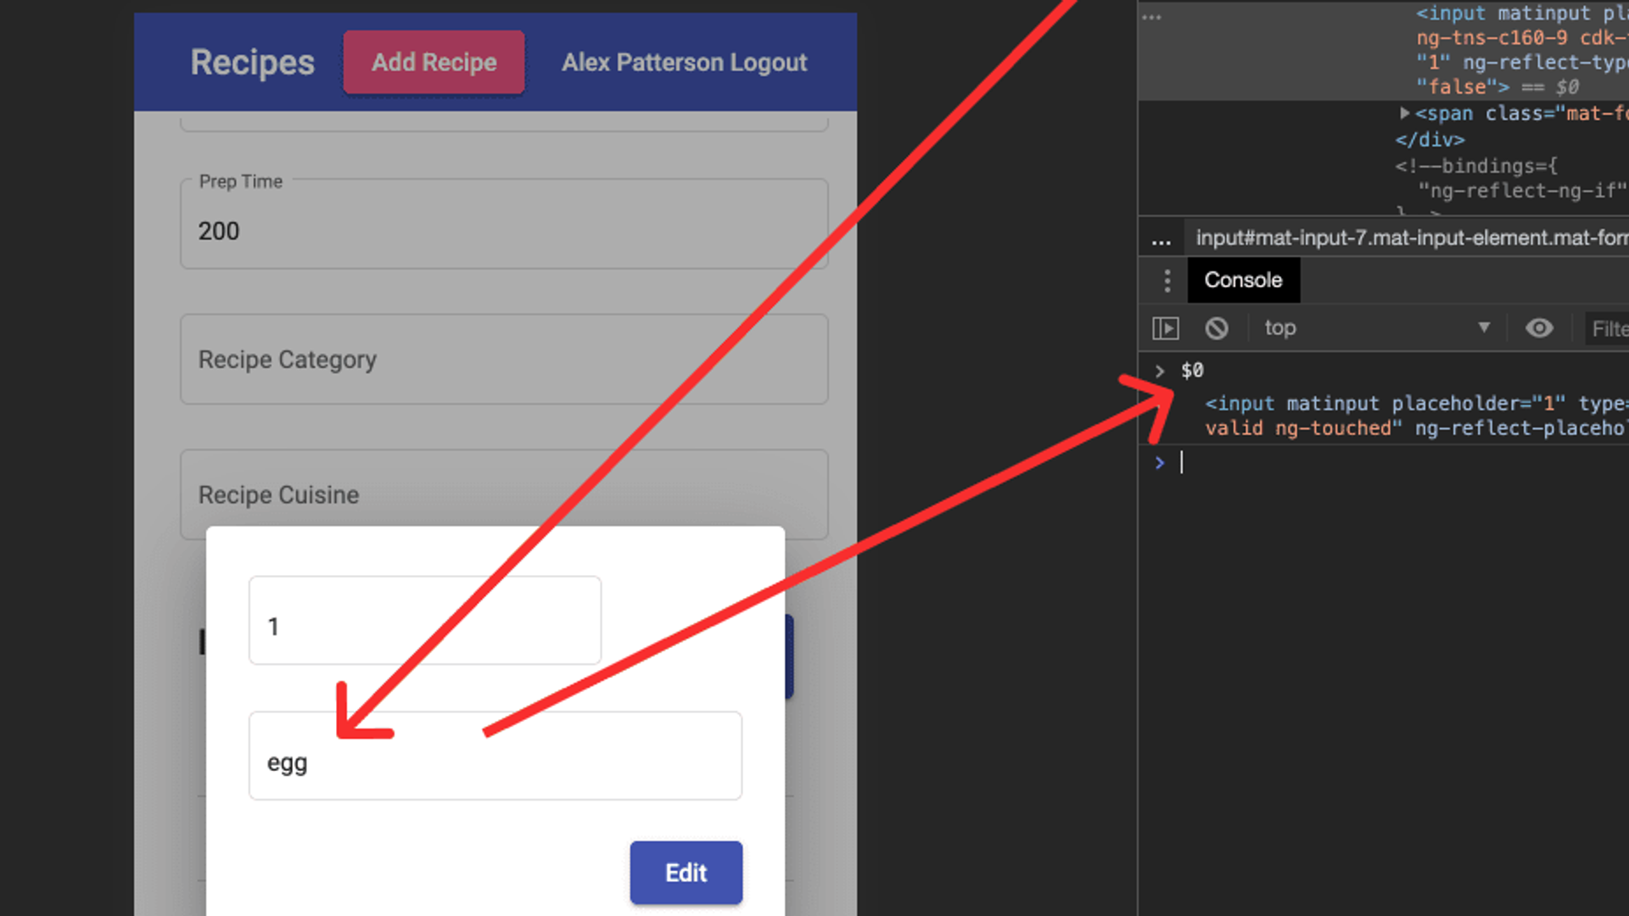Click the Recipes title in header
The width and height of the screenshot is (1629, 916).
[x=252, y=63]
